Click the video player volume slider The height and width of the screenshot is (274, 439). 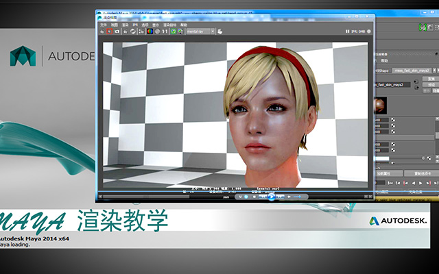coord(298,197)
